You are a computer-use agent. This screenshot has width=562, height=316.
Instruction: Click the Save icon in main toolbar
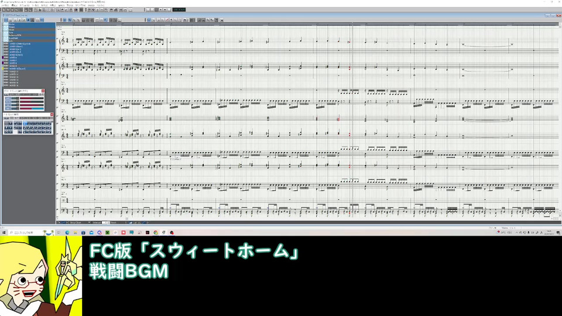12,10
